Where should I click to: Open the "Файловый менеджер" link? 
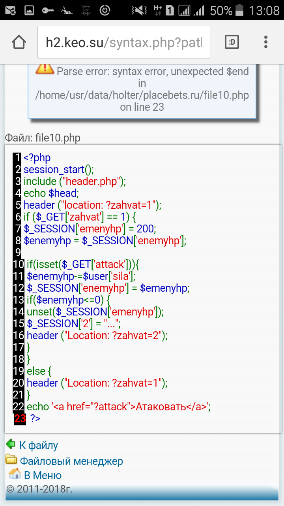[x=71, y=461]
